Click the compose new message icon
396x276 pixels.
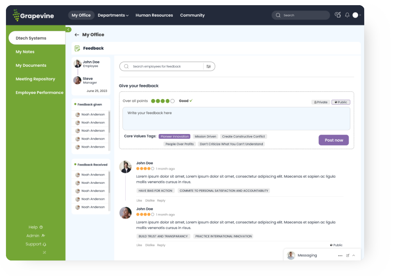[348, 255]
